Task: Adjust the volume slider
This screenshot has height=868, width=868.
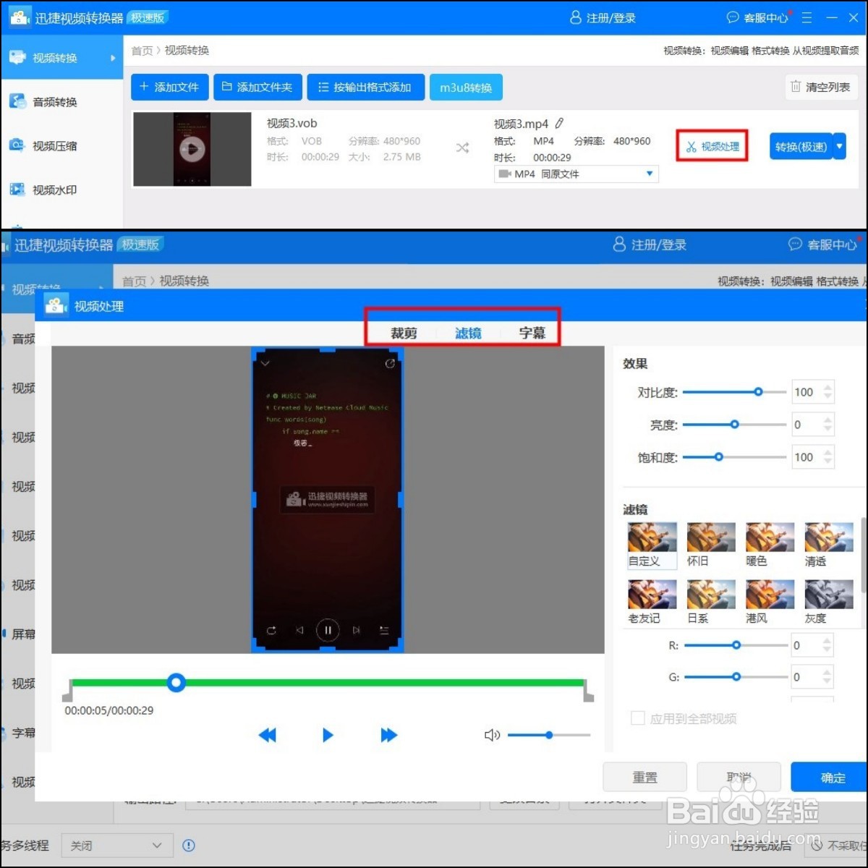Action: [549, 735]
